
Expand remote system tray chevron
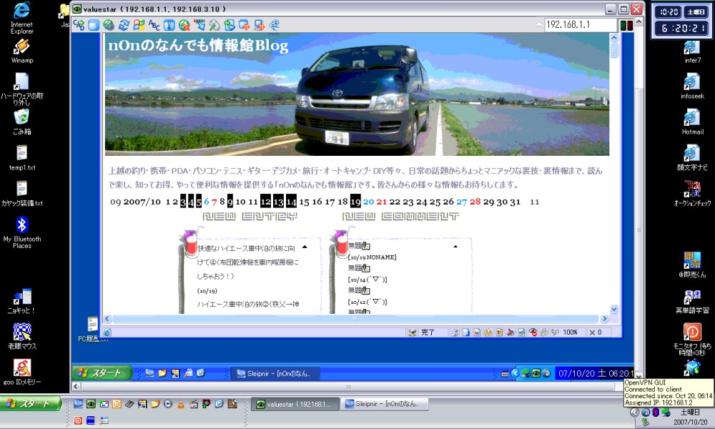click(516, 373)
